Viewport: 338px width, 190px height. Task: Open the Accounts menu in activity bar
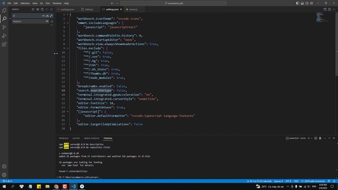pyautogui.click(x=4, y=166)
